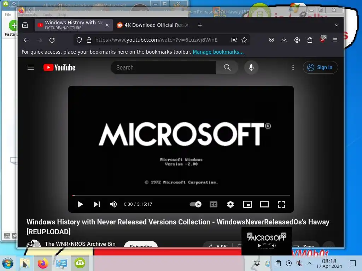Open YouTube settings three-dot menu
Viewport: 362px width, 271px height.
pos(293,67)
